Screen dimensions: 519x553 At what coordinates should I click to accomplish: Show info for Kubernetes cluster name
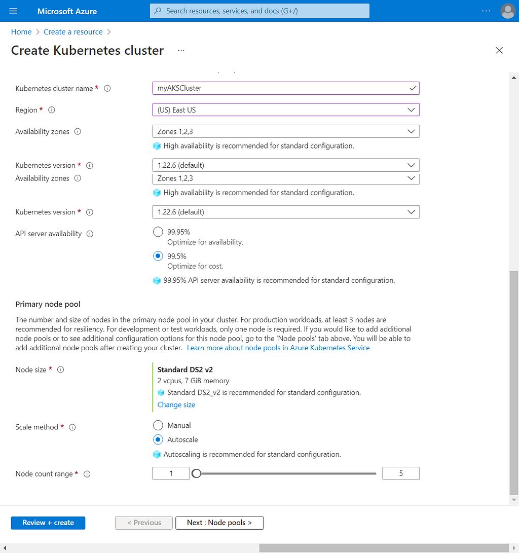[107, 89]
